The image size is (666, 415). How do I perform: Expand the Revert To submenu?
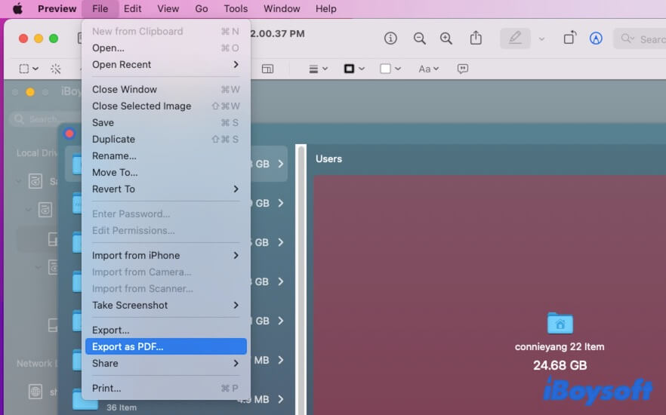click(x=165, y=189)
